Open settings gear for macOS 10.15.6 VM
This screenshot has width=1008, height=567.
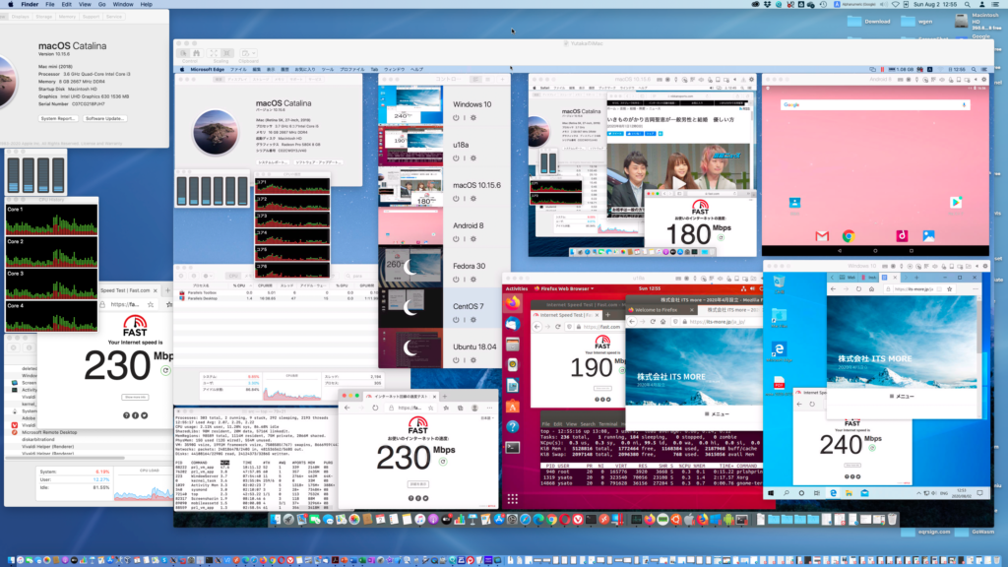click(x=473, y=200)
